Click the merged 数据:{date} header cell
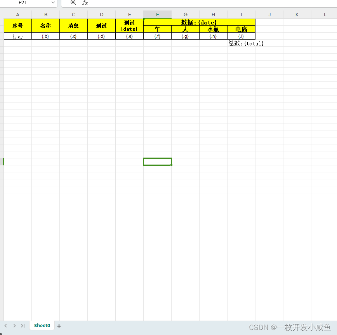 pyautogui.click(x=199, y=22)
